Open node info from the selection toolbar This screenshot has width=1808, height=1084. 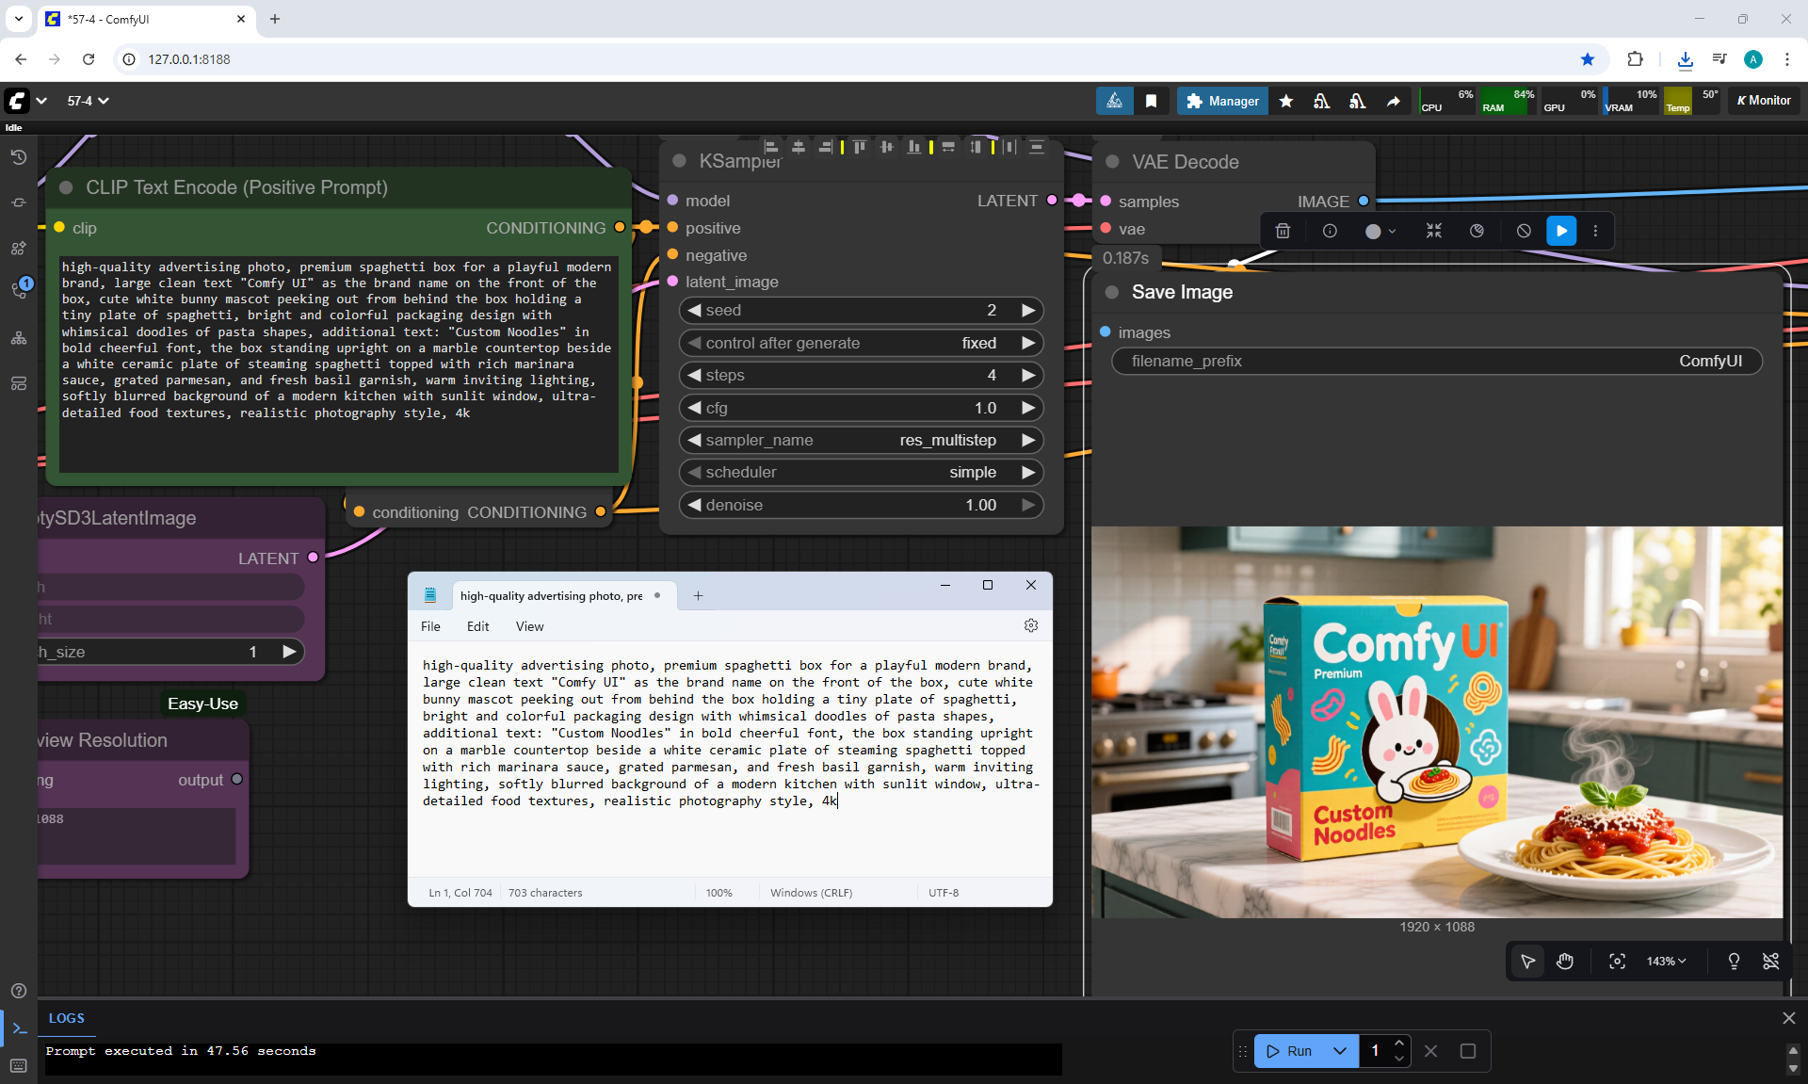(1330, 231)
